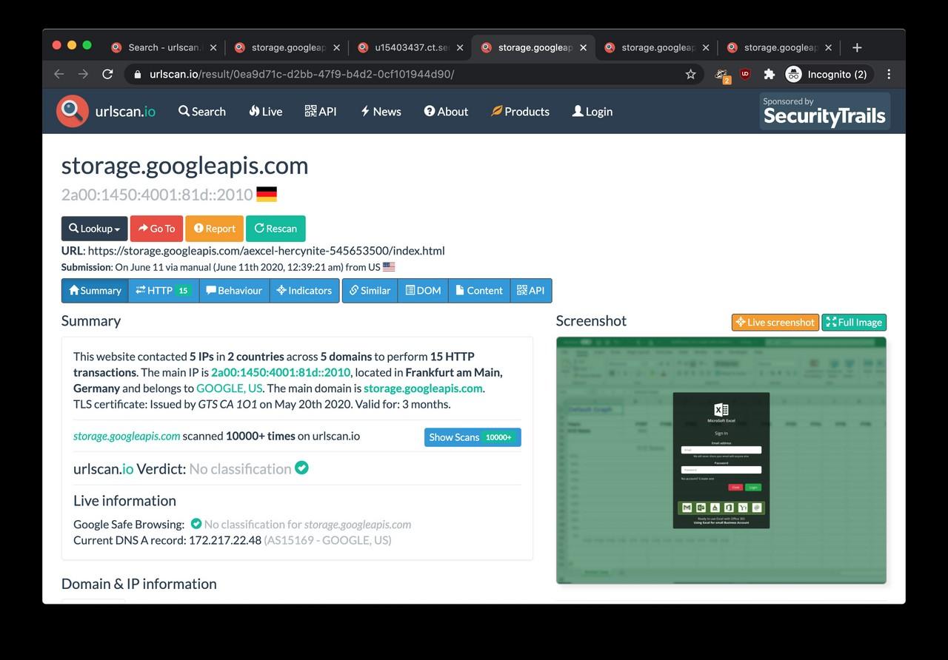The height and width of the screenshot is (660, 948).
Task: Click the browser forward arrow
Action: 83,74
